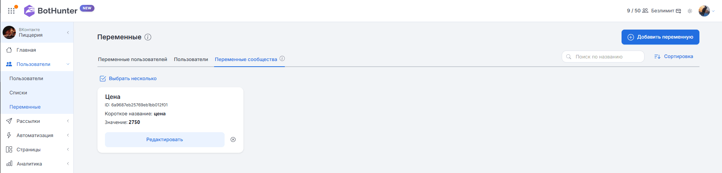Open the Сортировка sorting options
This screenshot has width=722, height=173.
(673, 57)
